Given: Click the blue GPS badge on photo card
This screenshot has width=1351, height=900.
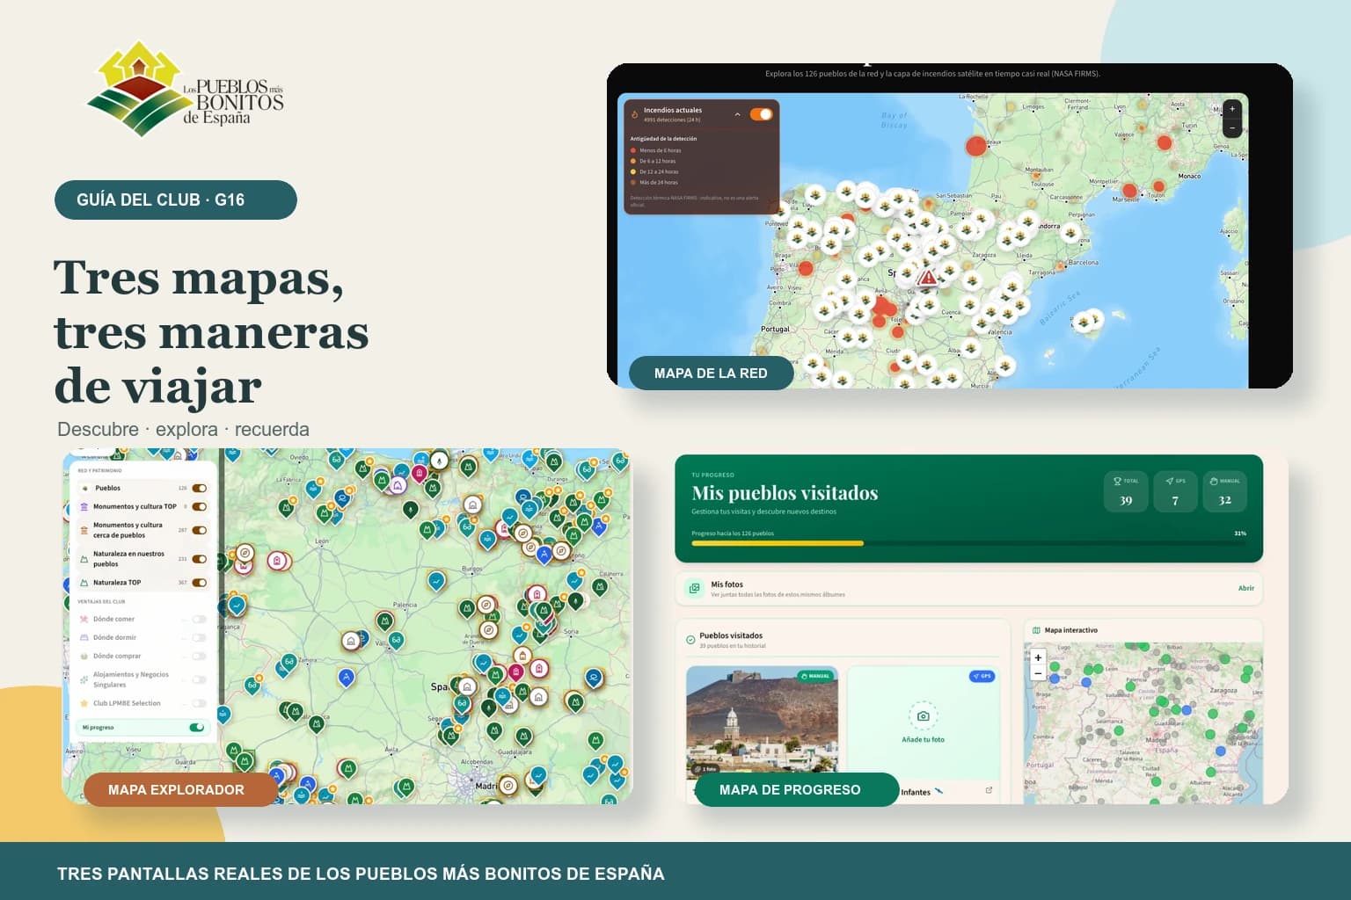Looking at the screenshot, I should pos(982,676).
